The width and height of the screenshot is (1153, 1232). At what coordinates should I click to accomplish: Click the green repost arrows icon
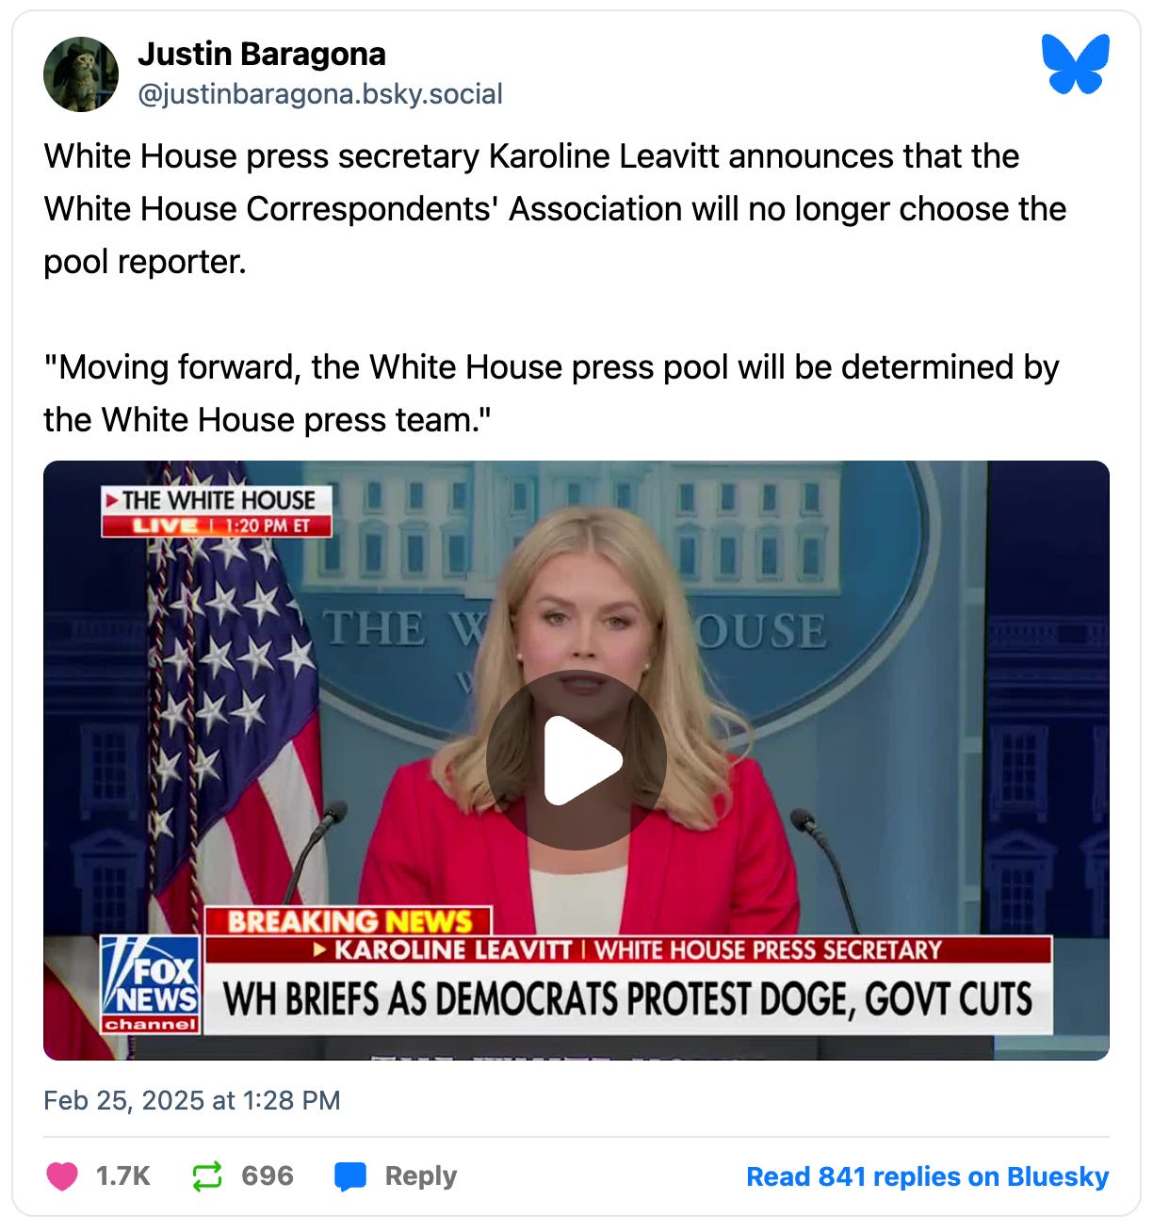click(206, 1176)
